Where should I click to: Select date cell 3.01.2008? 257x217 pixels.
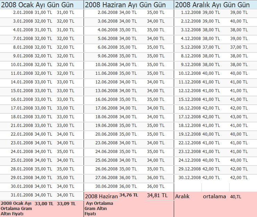point(23,21)
